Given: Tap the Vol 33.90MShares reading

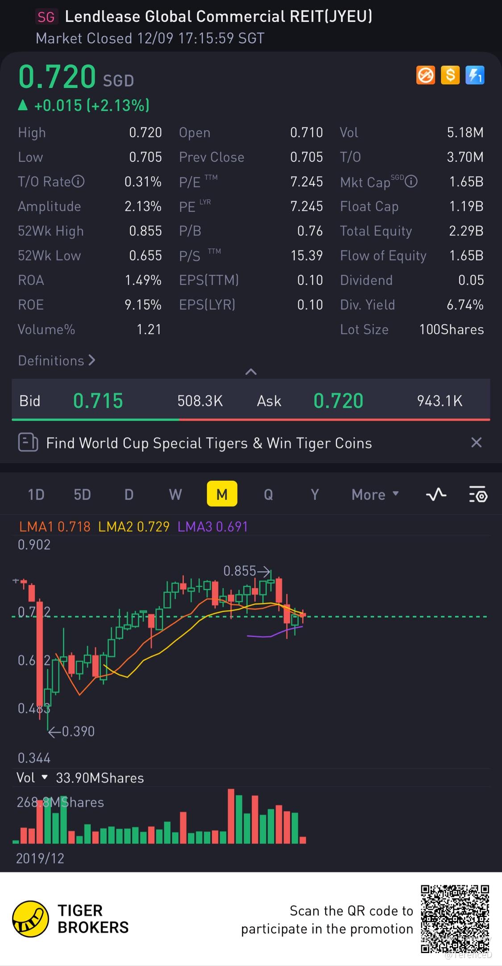Looking at the screenshot, I should click(x=100, y=778).
